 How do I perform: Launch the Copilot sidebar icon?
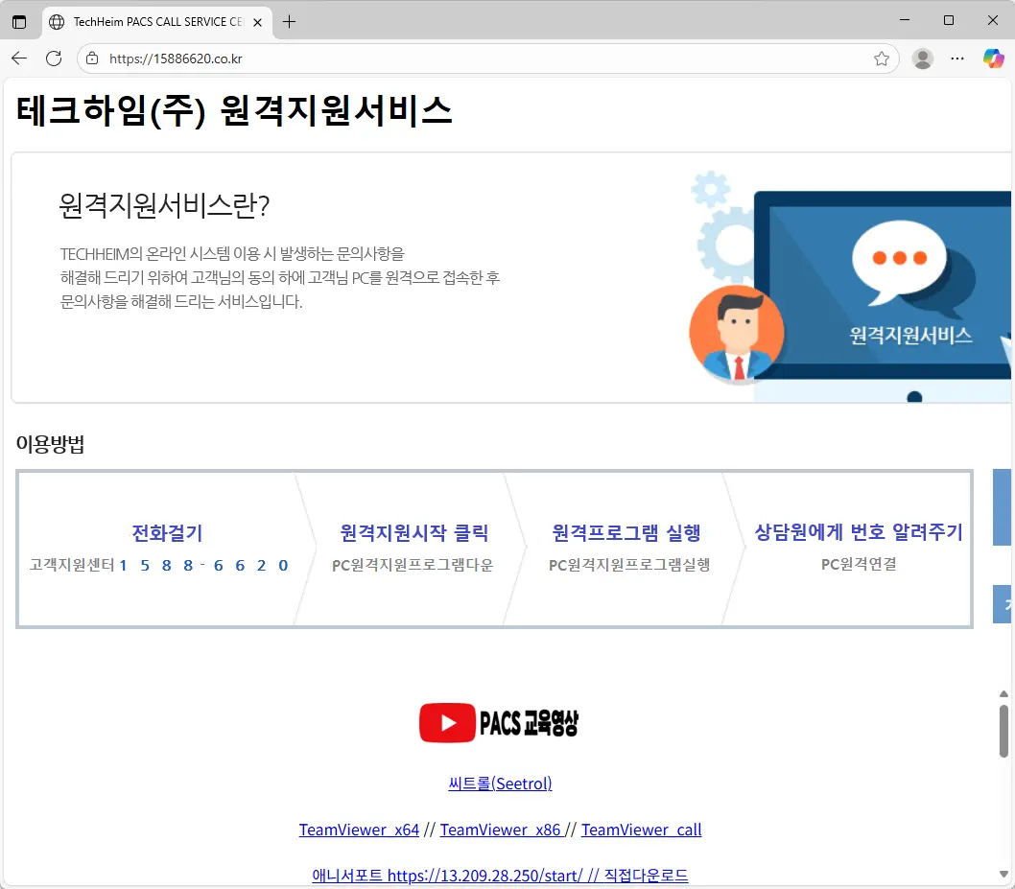pyautogui.click(x=993, y=58)
